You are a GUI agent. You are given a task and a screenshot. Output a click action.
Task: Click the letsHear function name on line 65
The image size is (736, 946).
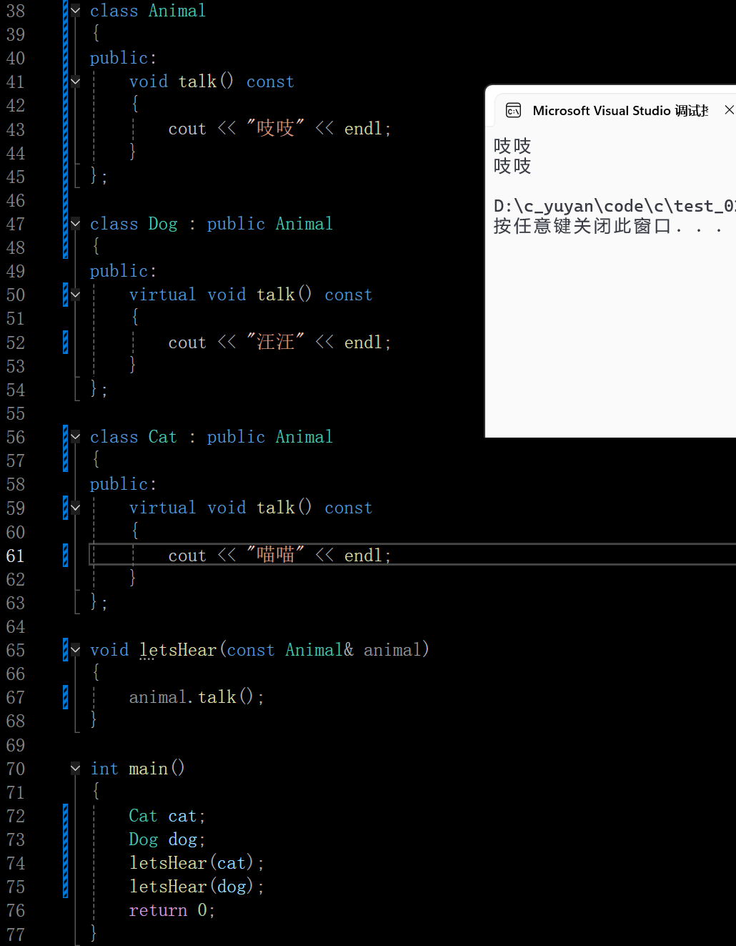click(178, 650)
